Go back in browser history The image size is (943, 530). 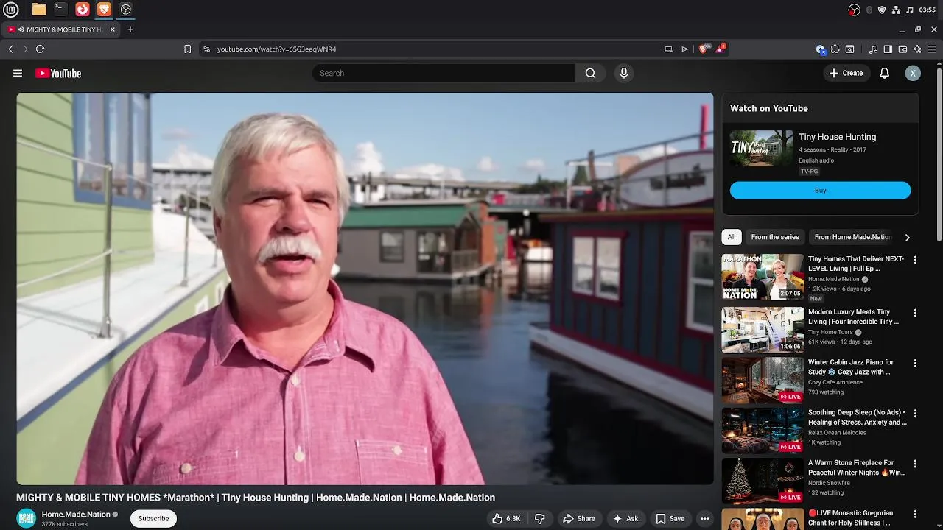pyautogui.click(x=11, y=49)
